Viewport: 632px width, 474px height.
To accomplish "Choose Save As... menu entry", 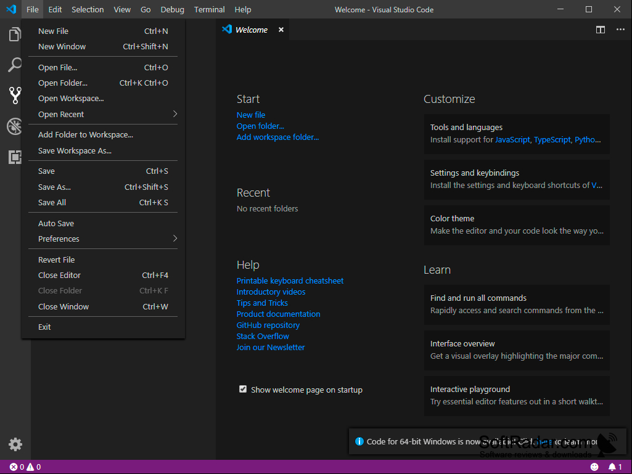I will [103, 187].
